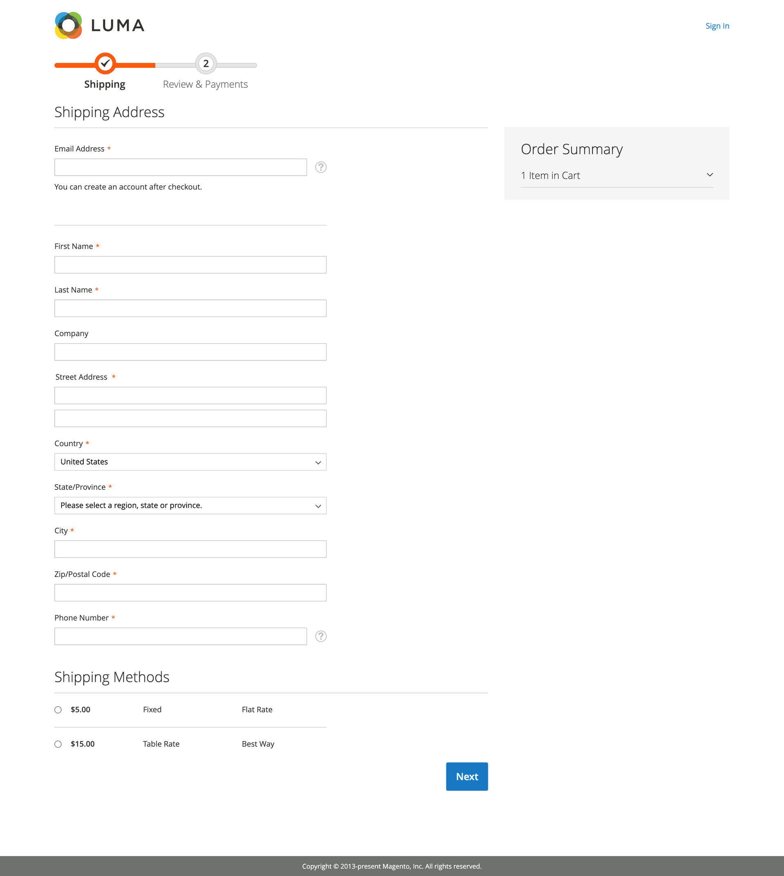
Task: Click the Street Address second line field
Action: [x=190, y=418]
